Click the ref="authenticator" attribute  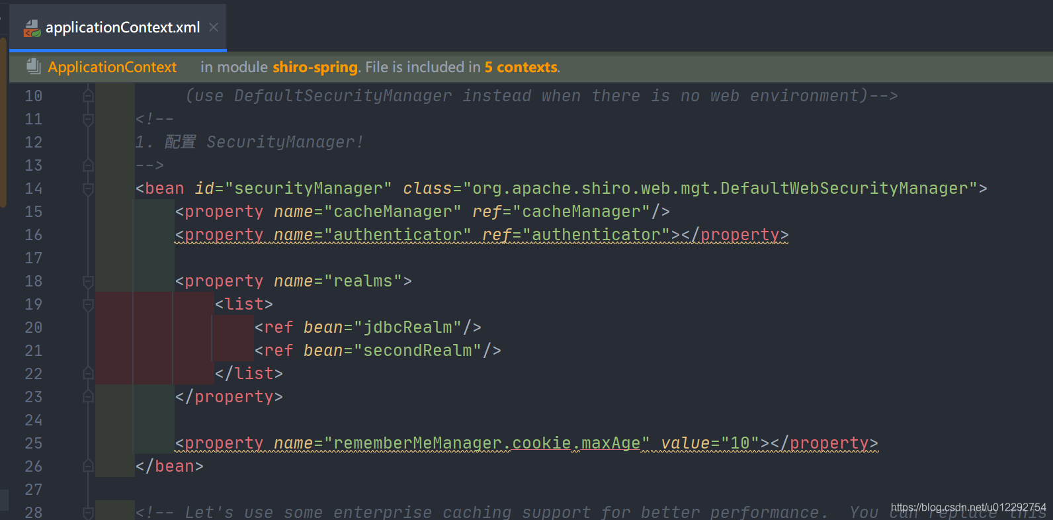[576, 235]
